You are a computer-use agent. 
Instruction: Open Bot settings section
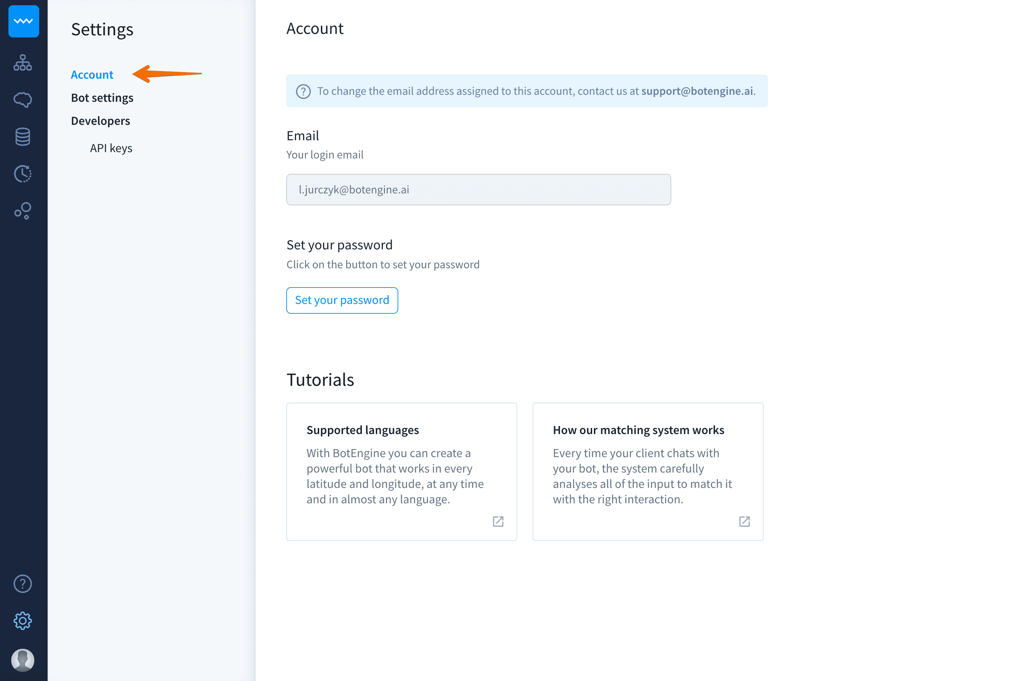point(102,98)
